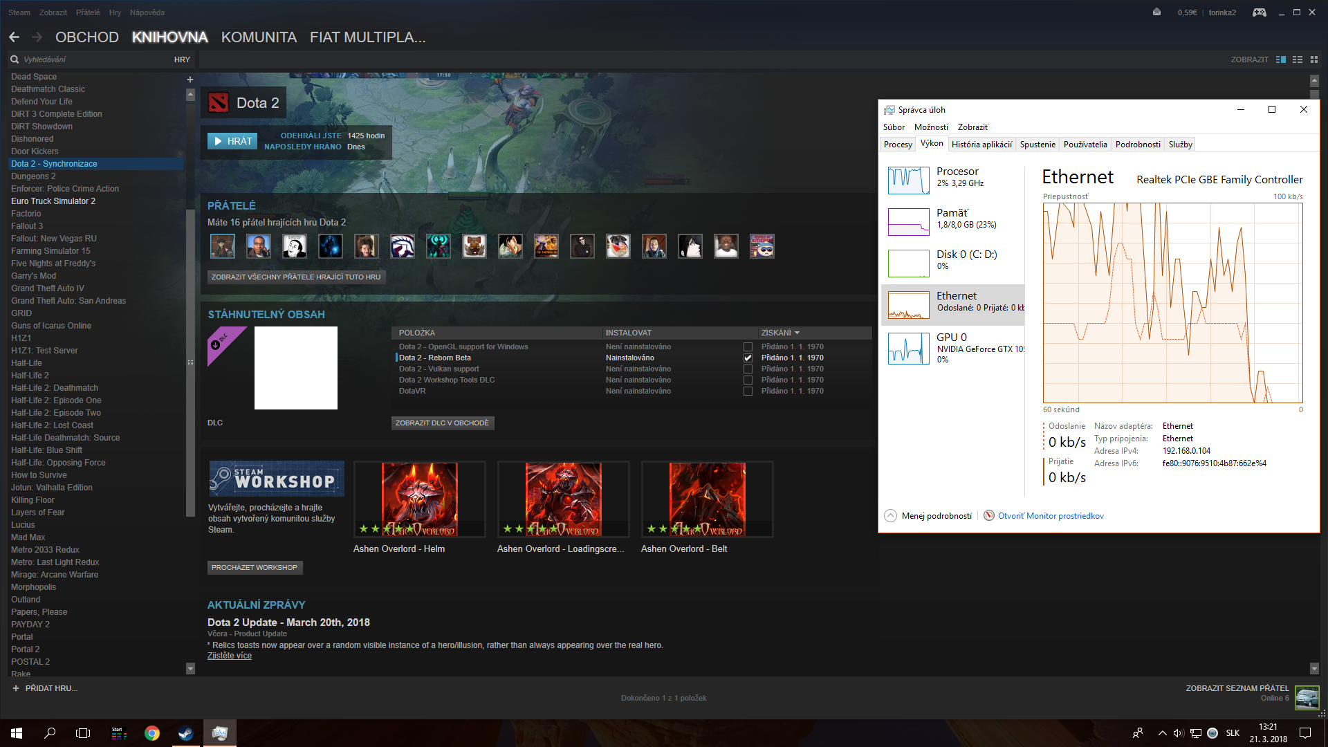The height and width of the screenshot is (747, 1328).
Task: Enable Dota 2 OpenGL support checkbox
Action: (x=748, y=347)
